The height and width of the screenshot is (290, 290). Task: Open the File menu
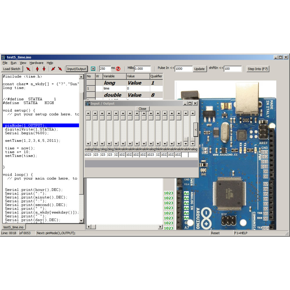[x=5, y=63]
